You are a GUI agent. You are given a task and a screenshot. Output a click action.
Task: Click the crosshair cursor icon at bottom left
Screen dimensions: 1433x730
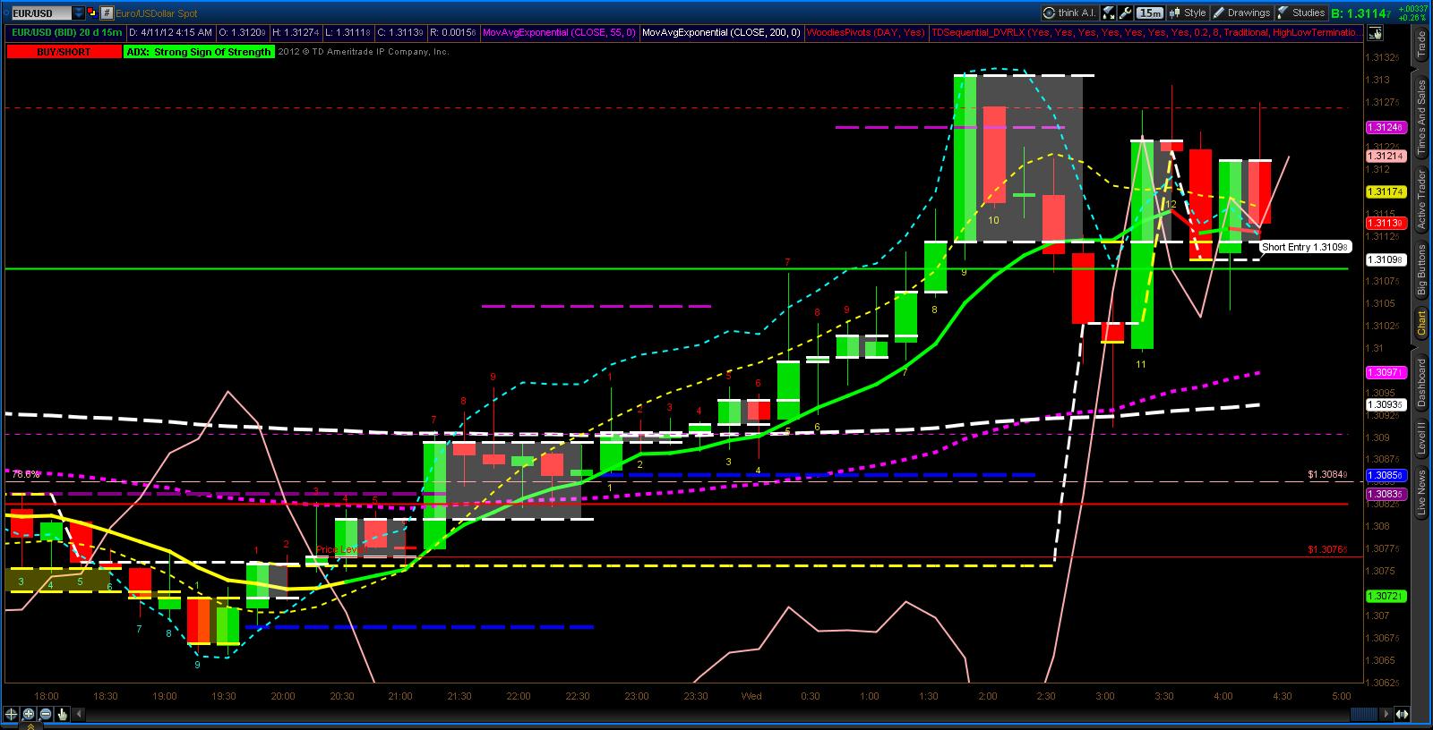(x=12, y=714)
